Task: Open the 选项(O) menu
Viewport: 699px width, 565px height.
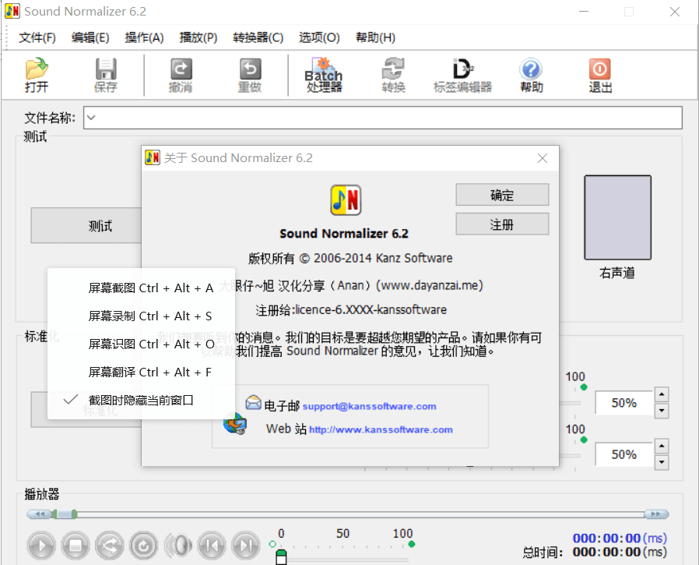Action: click(318, 37)
